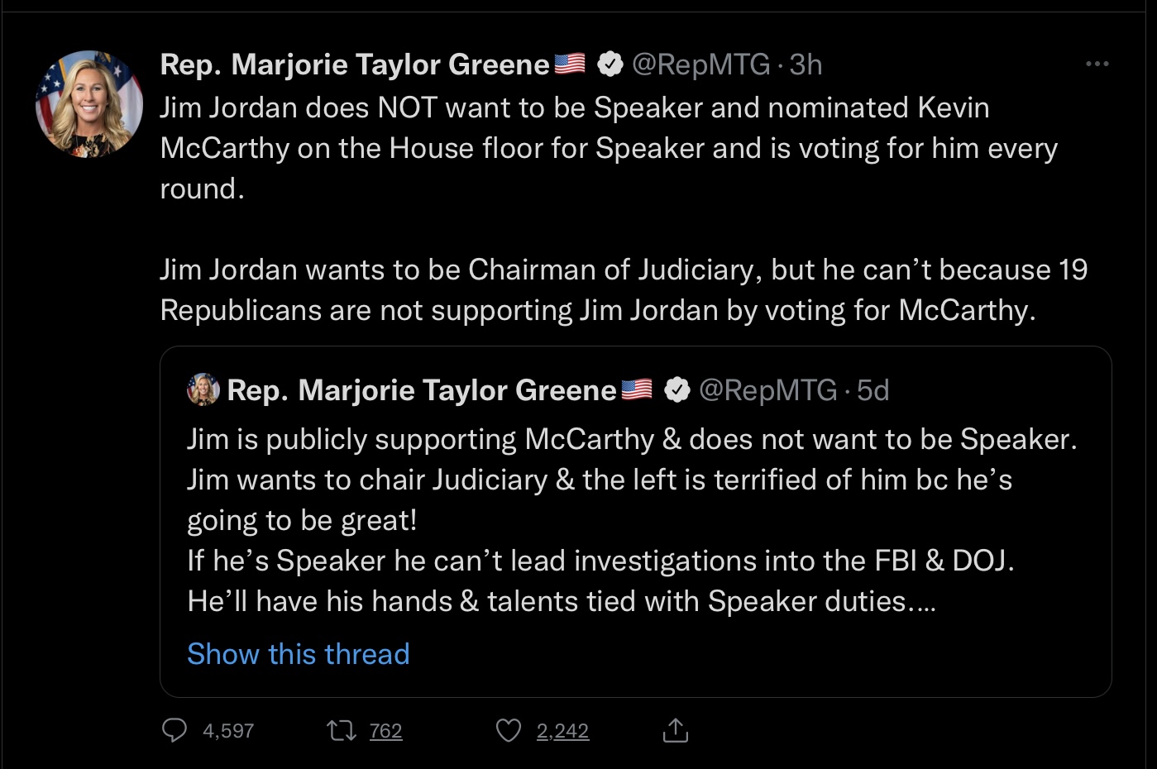Open the 2,242 likes count
The image size is (1157, 769).
tap(562, 731)
